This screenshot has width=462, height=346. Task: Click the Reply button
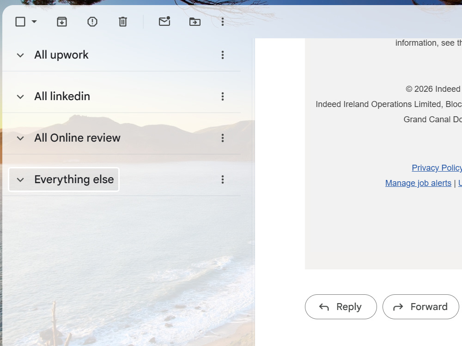(340, 307)
